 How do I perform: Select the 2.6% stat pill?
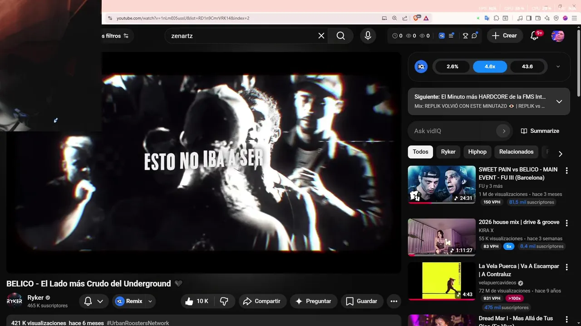click(453, 67)
